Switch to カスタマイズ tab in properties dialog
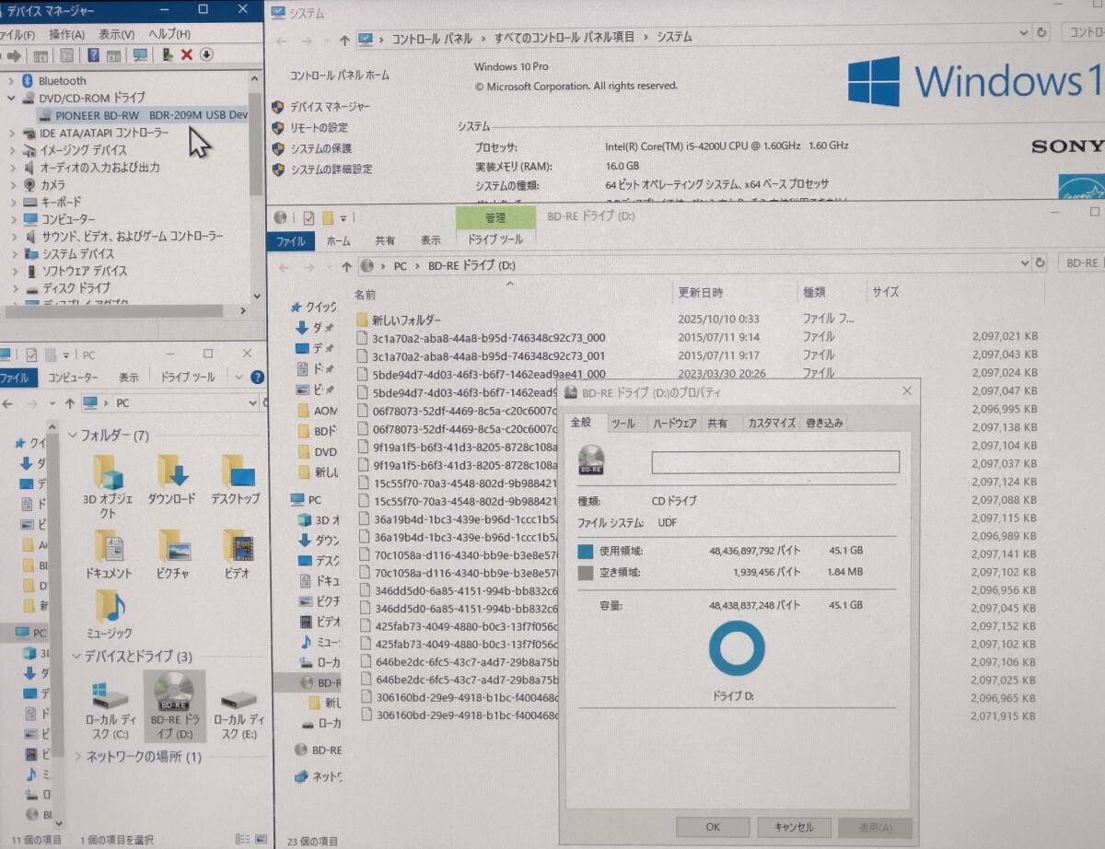Screen dimensions: 1105x849 (771, 424)
